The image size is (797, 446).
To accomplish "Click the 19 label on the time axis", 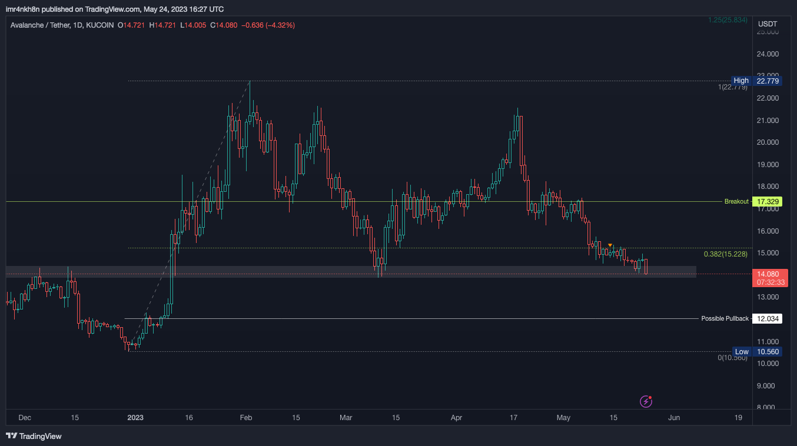I will click(x=738, y=418).
